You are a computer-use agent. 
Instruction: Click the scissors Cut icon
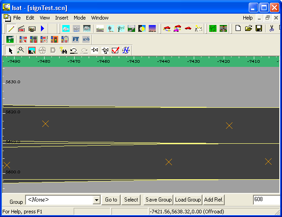[272, 29]
